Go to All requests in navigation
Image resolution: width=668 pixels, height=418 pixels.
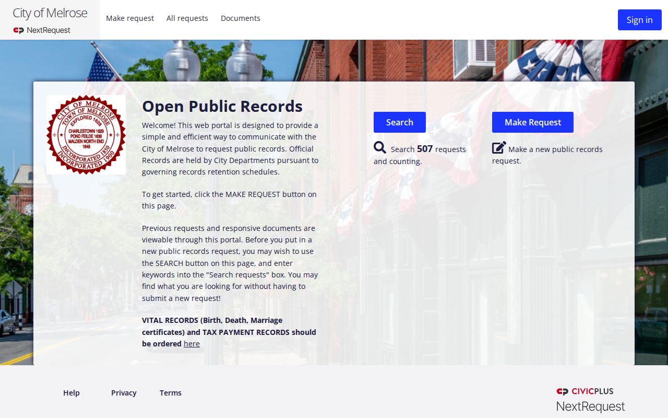pos(187,18)
